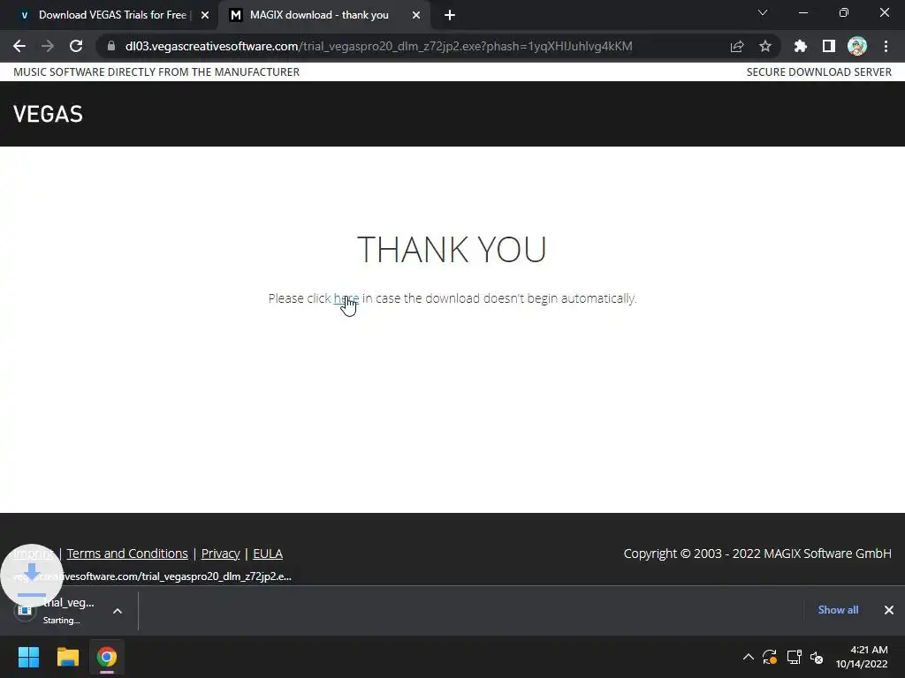Open Chrome's three-dot menu
The height and width of the screenshot is (678, 905).
click(x=886, y=46)
